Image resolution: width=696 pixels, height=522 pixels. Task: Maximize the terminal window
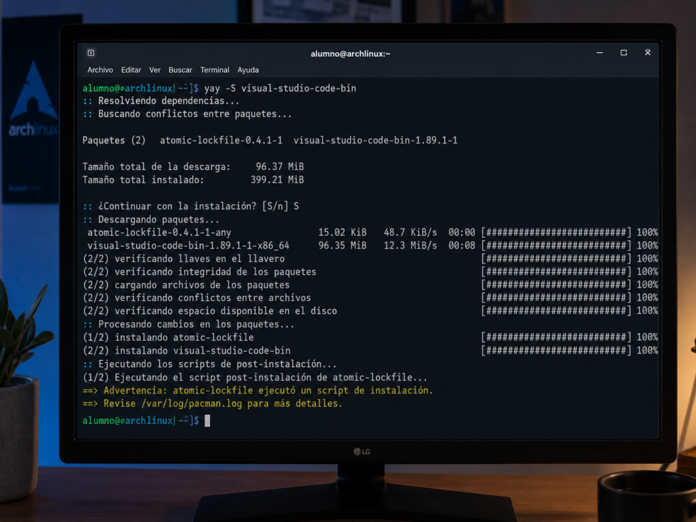(624, 52)
